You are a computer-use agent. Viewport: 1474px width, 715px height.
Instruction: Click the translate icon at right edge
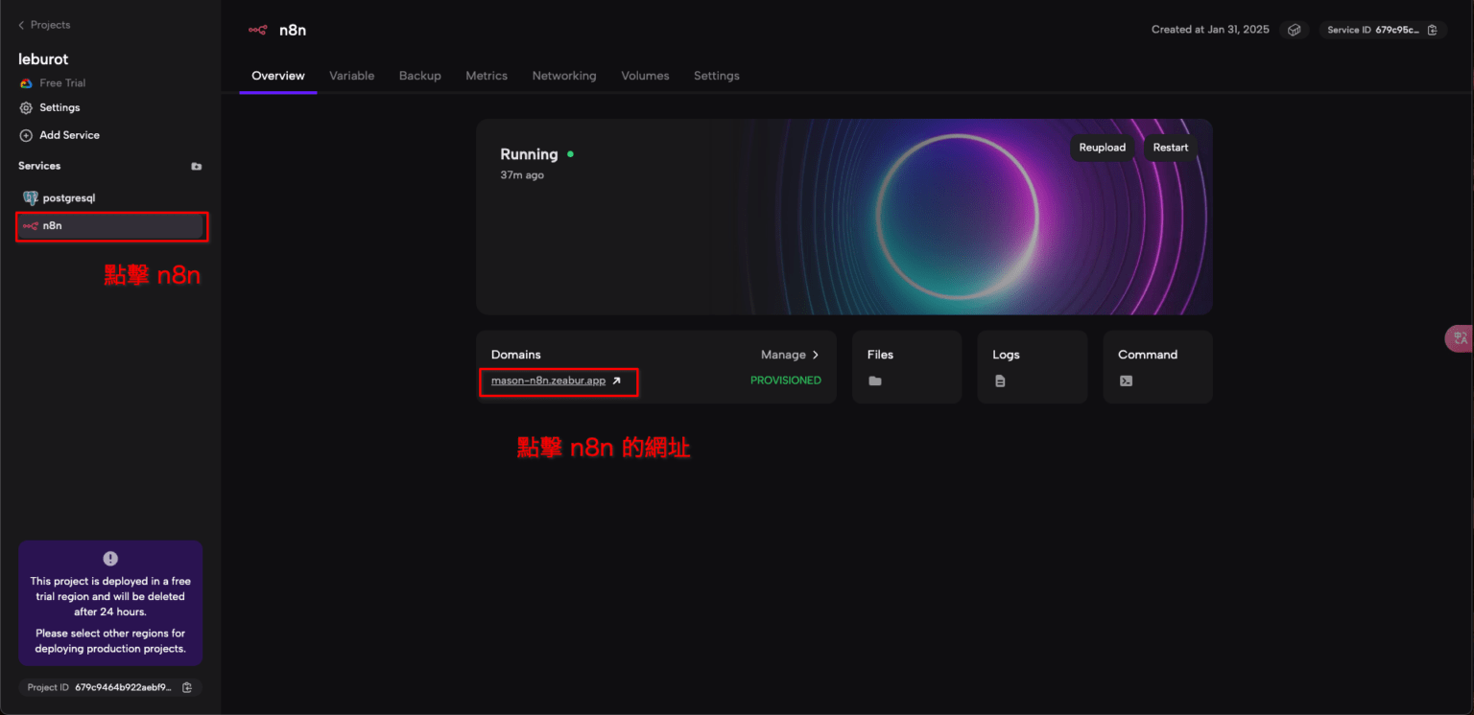(1461, 337)
